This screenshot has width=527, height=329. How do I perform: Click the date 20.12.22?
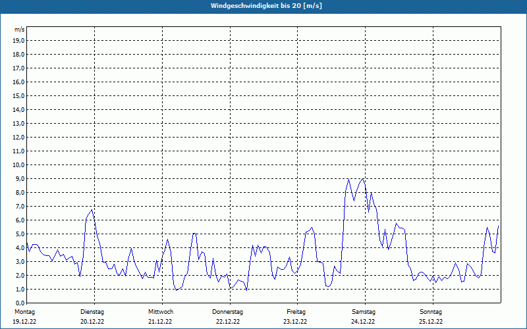92,321
